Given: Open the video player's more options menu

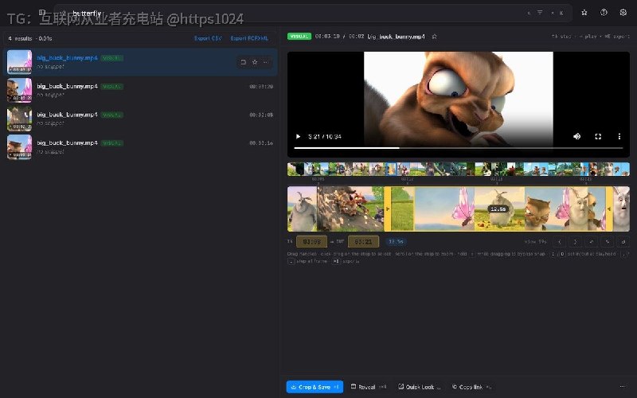Looking at the screenshot, I should coord(619,136).
